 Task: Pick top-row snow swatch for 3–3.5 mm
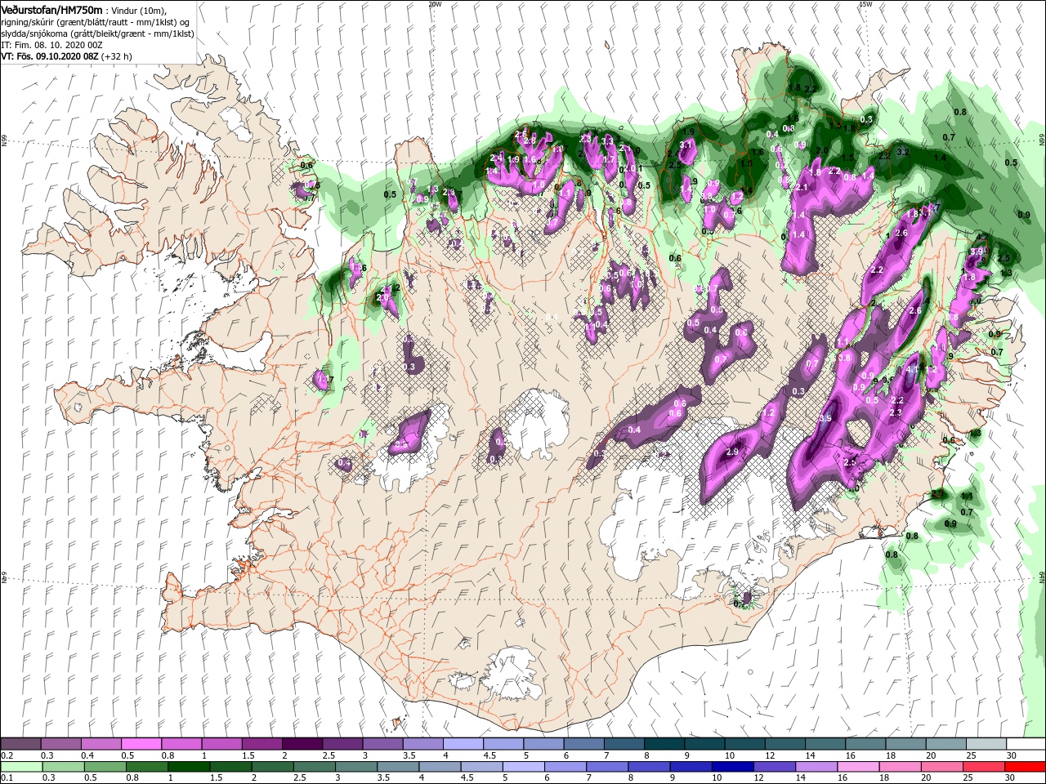[x=382, y=744]
